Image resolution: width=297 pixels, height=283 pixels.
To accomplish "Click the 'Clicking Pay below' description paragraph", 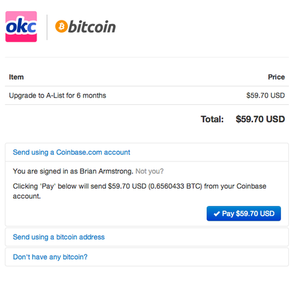I will 140,191.
